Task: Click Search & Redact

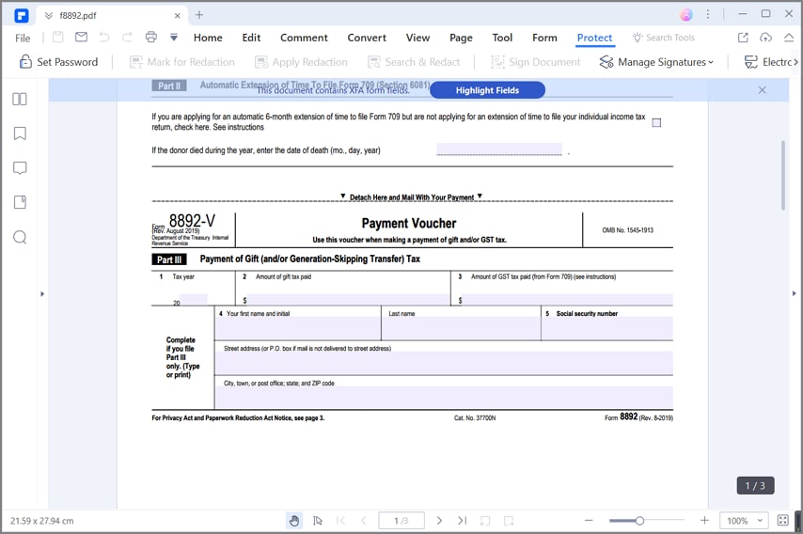Action: click(x=414, y=62)
